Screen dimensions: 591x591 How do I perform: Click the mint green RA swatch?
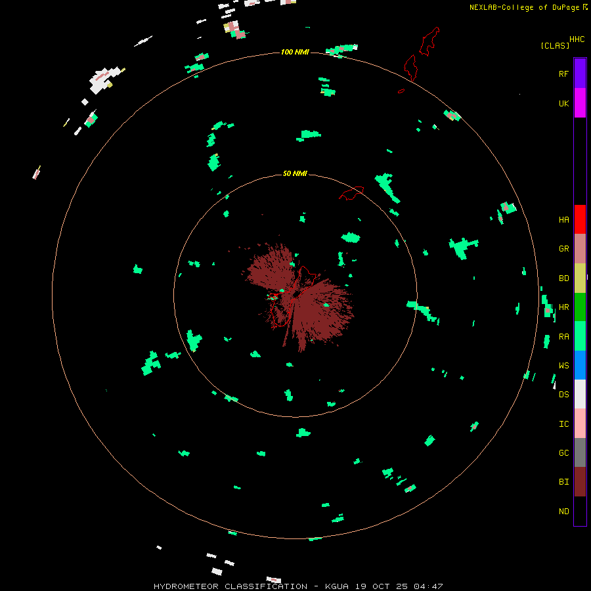[580, 336]
